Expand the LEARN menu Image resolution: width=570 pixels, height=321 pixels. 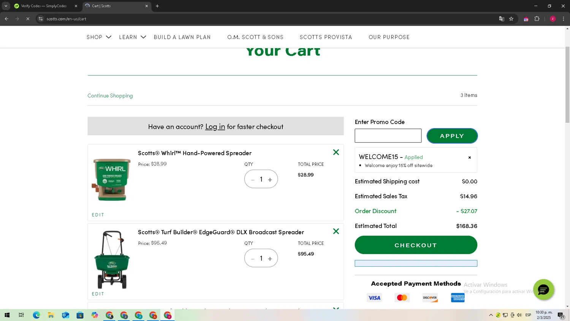coord(132,37)
